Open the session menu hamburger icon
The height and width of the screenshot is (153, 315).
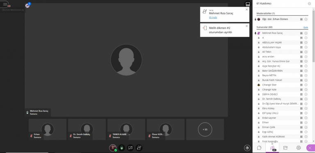(5, 4)
